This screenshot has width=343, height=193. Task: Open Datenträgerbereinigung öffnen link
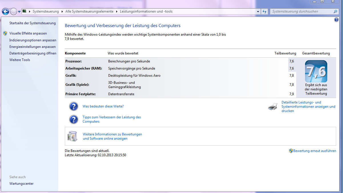(x=33, y=53)
